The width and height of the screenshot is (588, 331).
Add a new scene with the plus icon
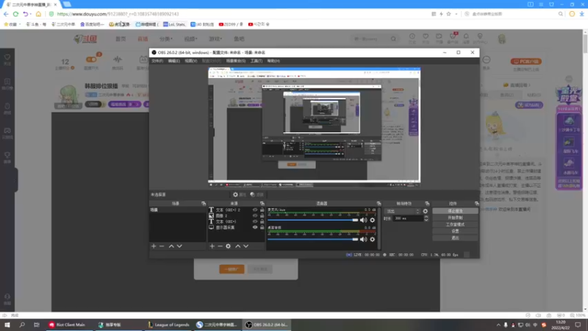click(154, 246)
